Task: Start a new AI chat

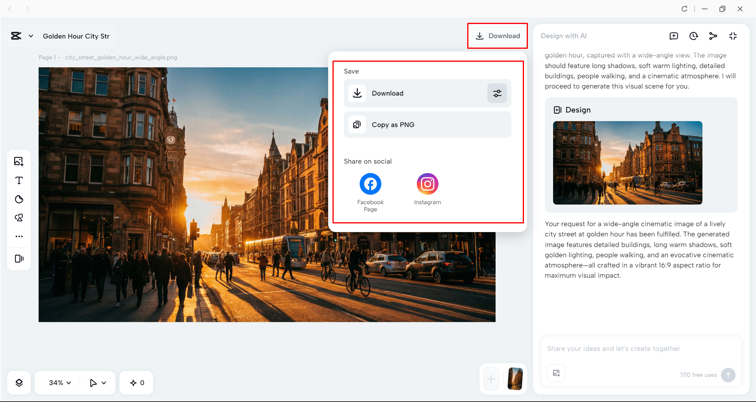Action: (x=674, y=36)
